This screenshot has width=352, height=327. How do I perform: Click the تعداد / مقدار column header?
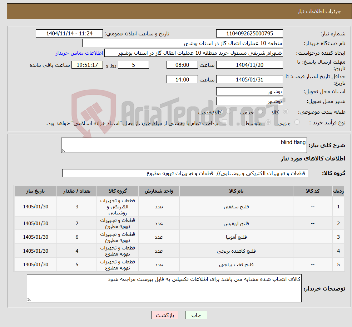[77, 191]
